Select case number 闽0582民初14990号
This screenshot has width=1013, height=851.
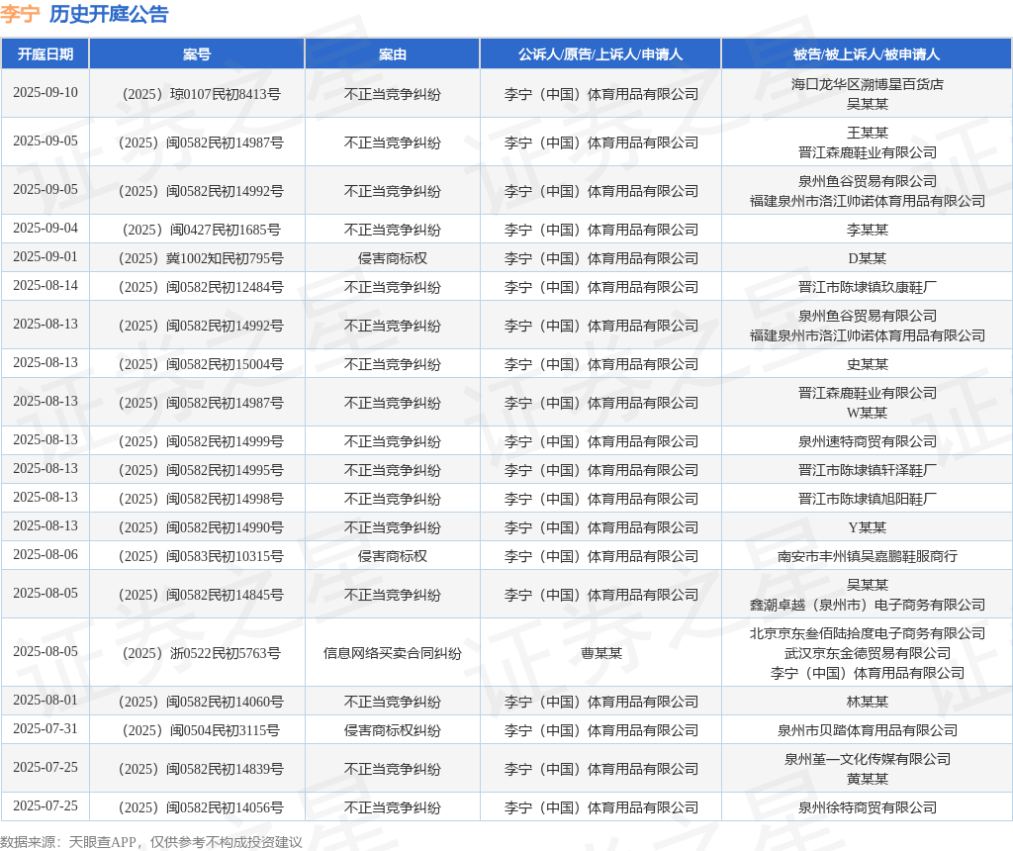[201, 527]
